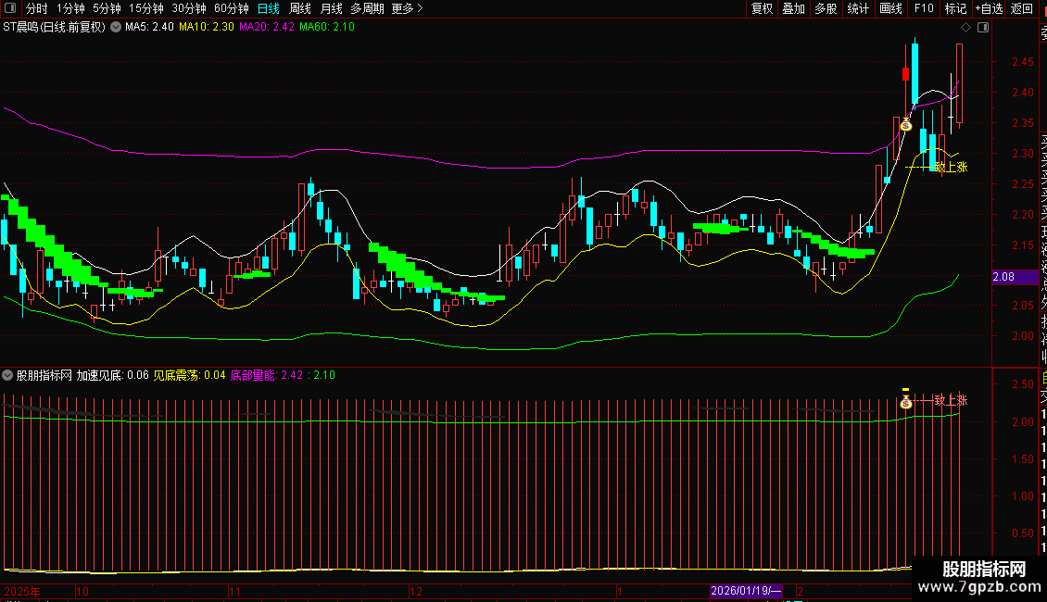Switch to the 分时 intraday view
Viewport: 1047px width, 602px height.
pos(37,8)
